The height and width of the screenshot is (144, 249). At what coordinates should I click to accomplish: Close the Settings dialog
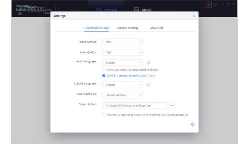(x=194, y=16)
